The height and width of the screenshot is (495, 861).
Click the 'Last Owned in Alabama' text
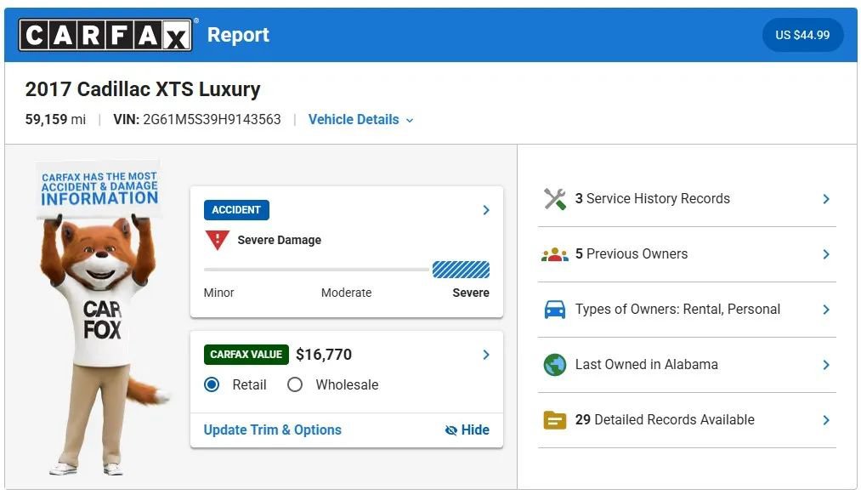[646, 364]
